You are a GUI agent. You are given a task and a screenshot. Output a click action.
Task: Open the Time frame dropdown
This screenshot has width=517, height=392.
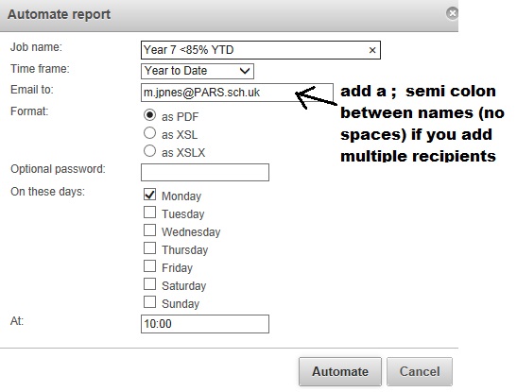tap(198, 71)
